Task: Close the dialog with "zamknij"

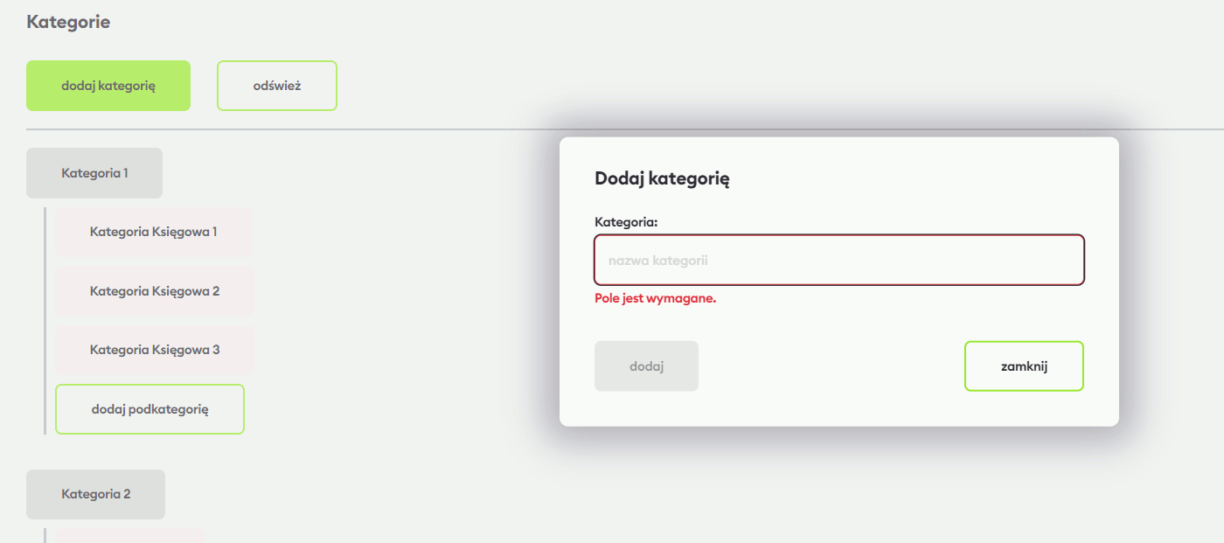Action: pyautogui.click(x=1024, y=366)
